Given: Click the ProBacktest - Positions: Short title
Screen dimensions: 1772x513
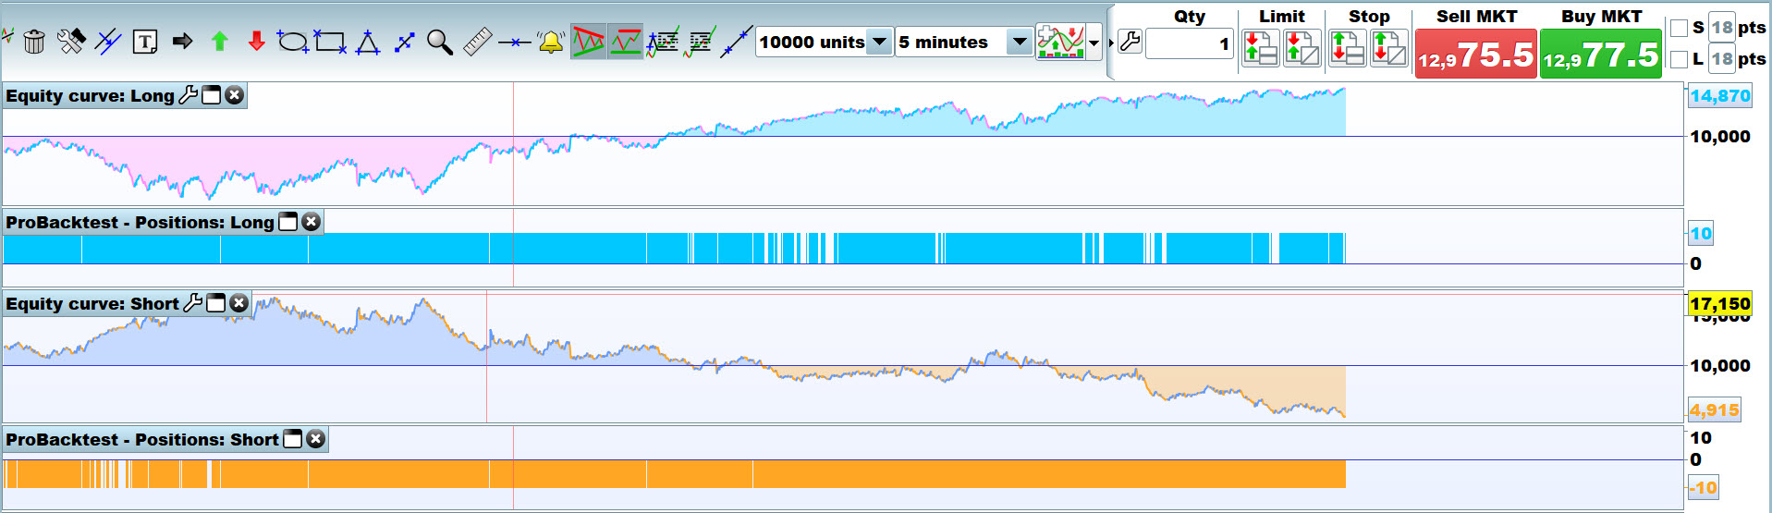Looking at the screenshot, I should click(x=142, y=440).
